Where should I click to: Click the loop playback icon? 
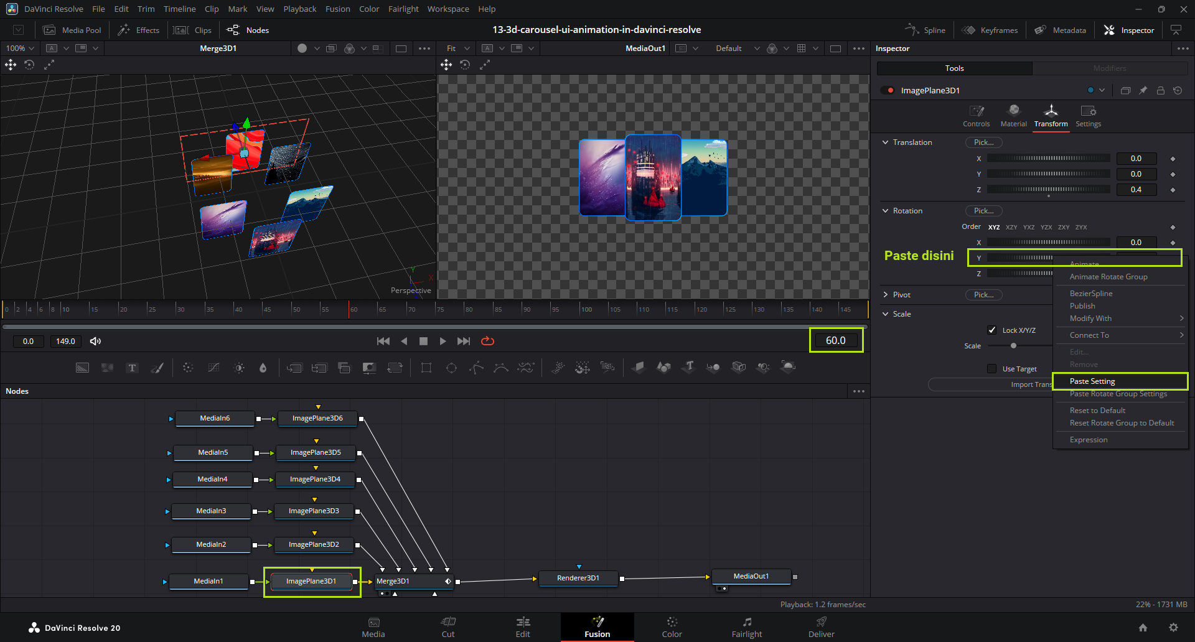click(x=488, y=341)
